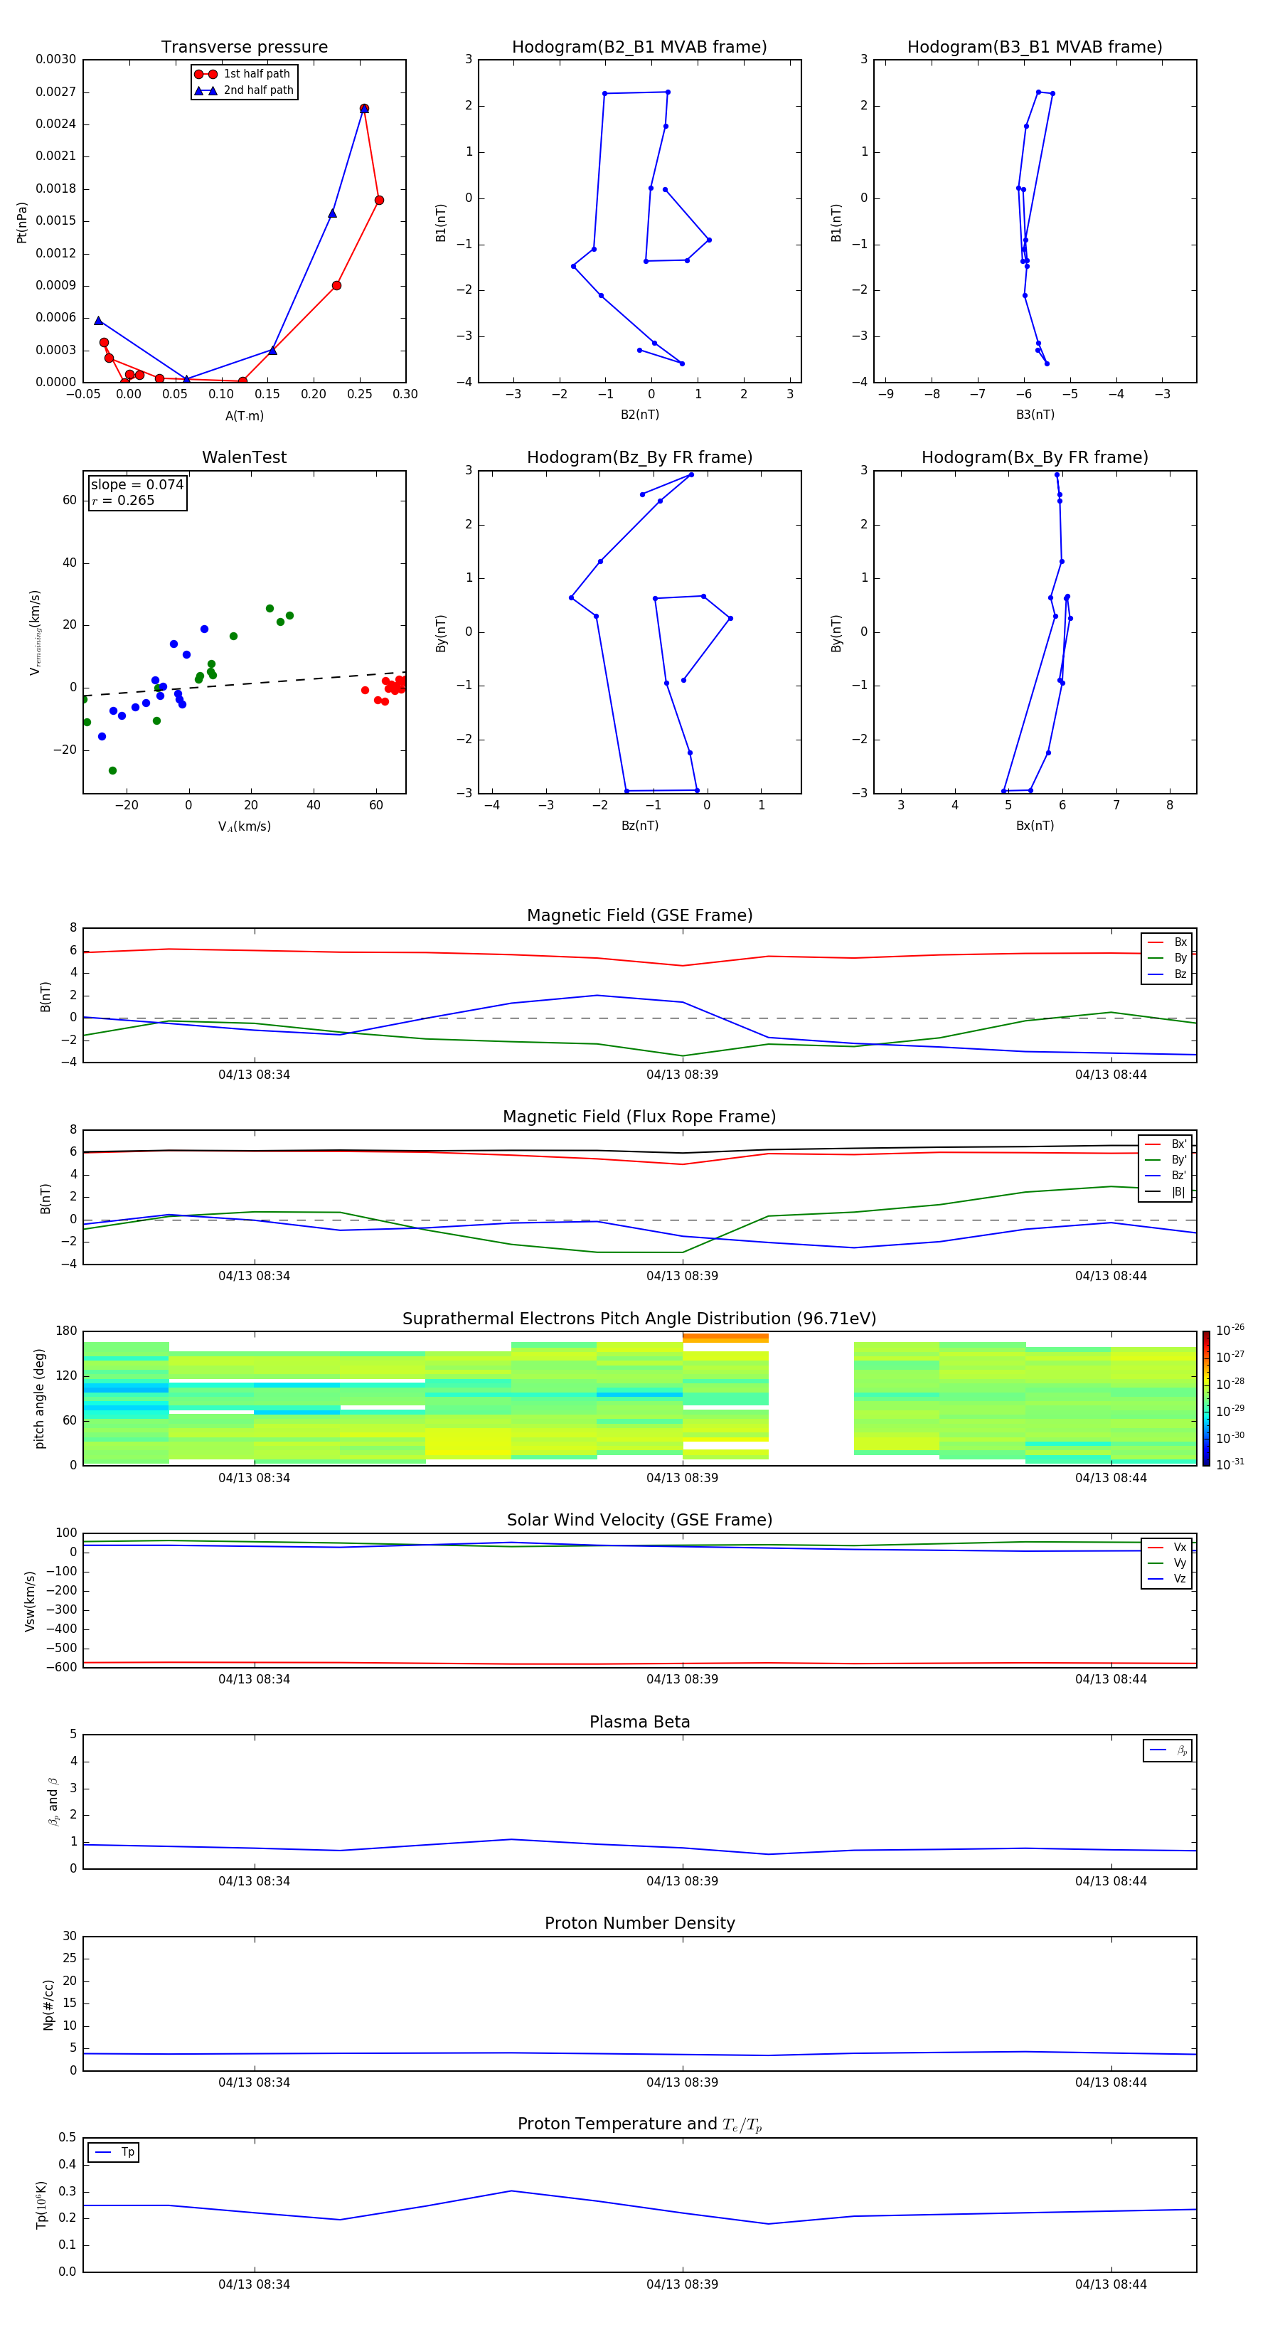The width and height of the screenshot is (1280, 2347).
Task: Click the '−600' tick on the Vsw axis
Action: click(60, 1667)
